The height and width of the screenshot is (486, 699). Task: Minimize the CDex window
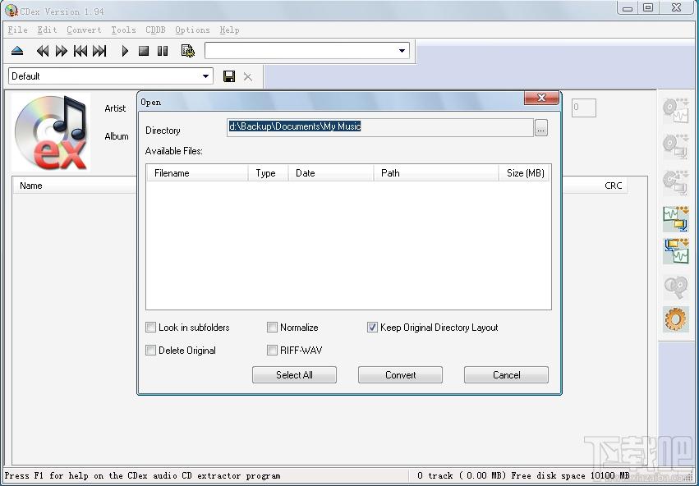pyautogui.click(x=628, y=7)
